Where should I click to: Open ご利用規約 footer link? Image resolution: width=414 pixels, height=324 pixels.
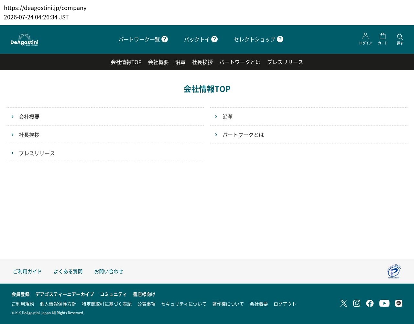[23, 304]
